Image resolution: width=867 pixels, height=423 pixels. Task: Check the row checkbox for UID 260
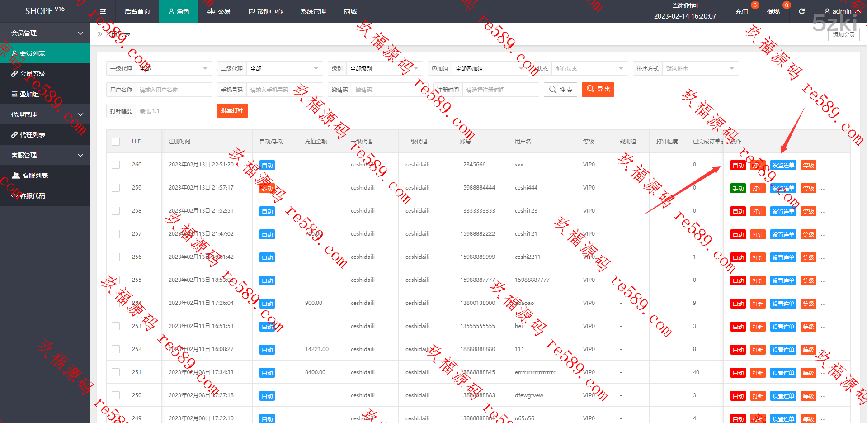pos(116,165)
